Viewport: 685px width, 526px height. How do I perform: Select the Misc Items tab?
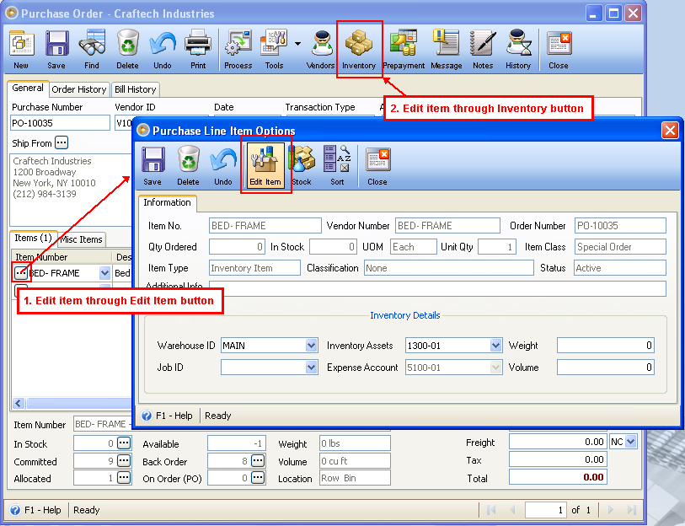[x=81, y=239]
